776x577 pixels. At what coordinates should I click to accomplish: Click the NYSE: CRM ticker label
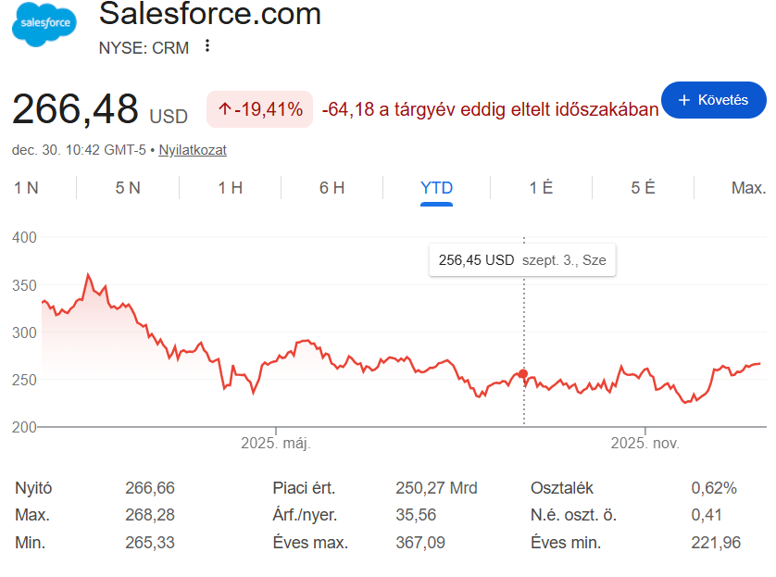click(x=144, y=48)
